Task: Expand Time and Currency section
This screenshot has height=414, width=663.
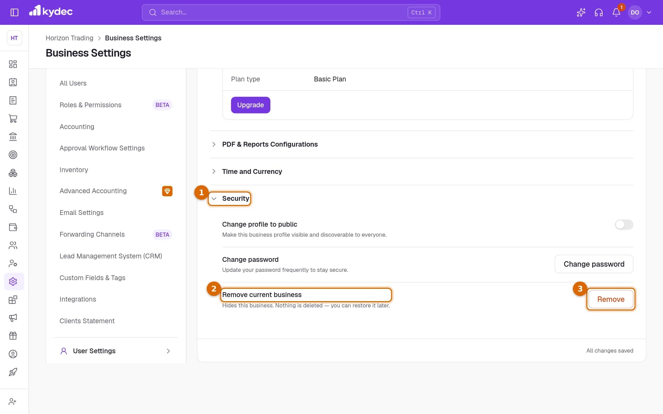Action: 421,171
